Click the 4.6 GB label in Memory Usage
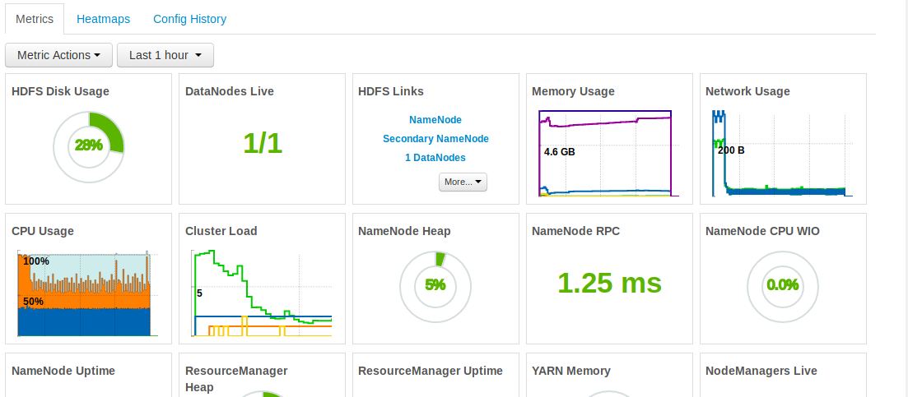908x397 pixels. click(x=560, y=153)
